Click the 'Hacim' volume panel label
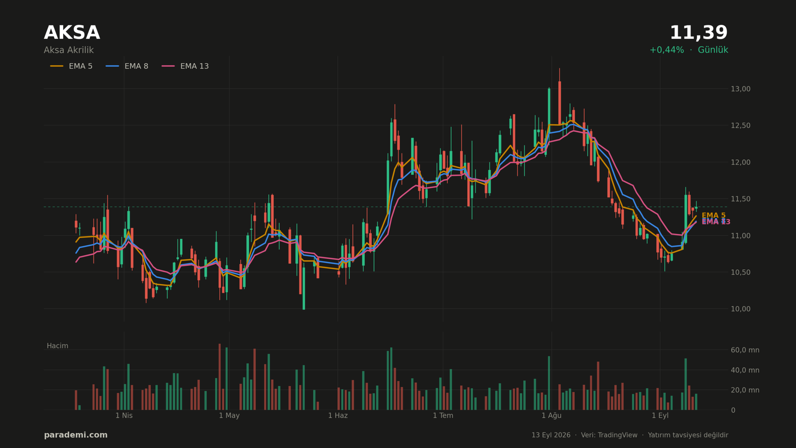The width and height of the screenshot is (796, 448). (x=57, y=346)
